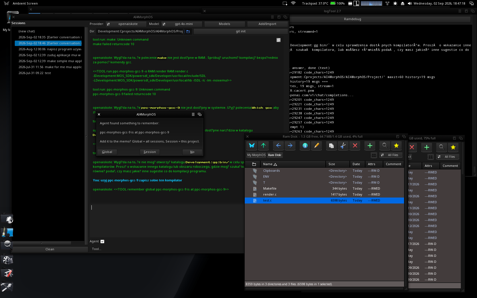Image resolution: width=477 pixels, height=298 pixels.
Task: Click the volume speaker icon in the top bar
Action: pos(409,3)
